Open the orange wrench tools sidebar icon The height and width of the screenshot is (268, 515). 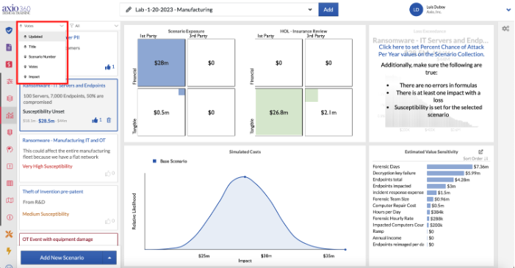9,234
